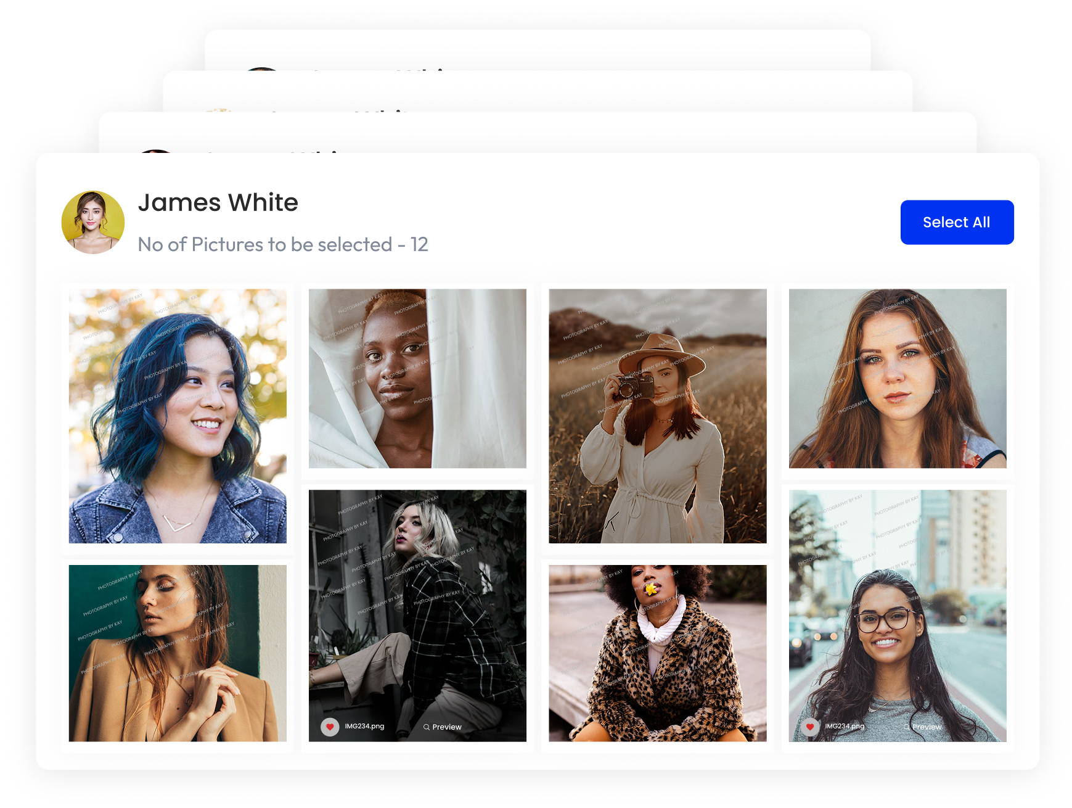Click Preview magnifier icon on glasses woman photo
Image resolution: width=1072 pixels, height=808 pixels.
click(x=906, y=727)
